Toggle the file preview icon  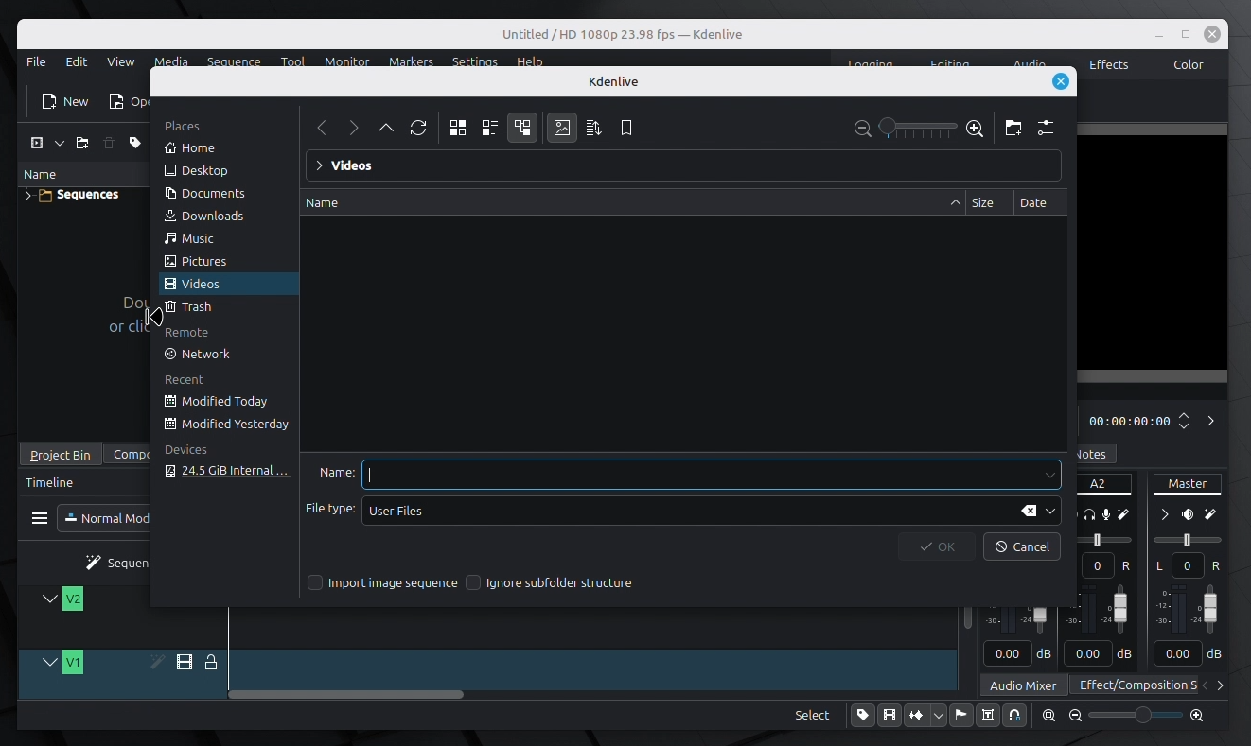pyautogui.click(x=562, y=128)
